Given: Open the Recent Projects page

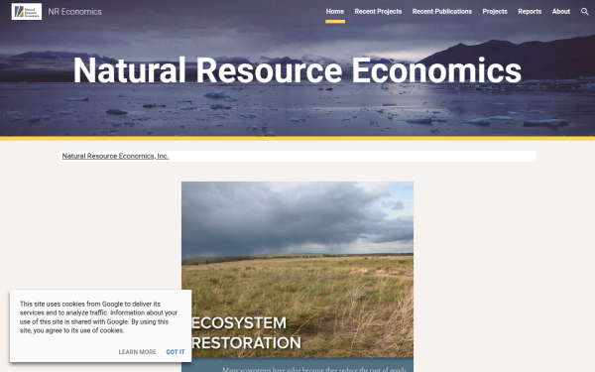Looking at the screenshot, I should [378, 11].
